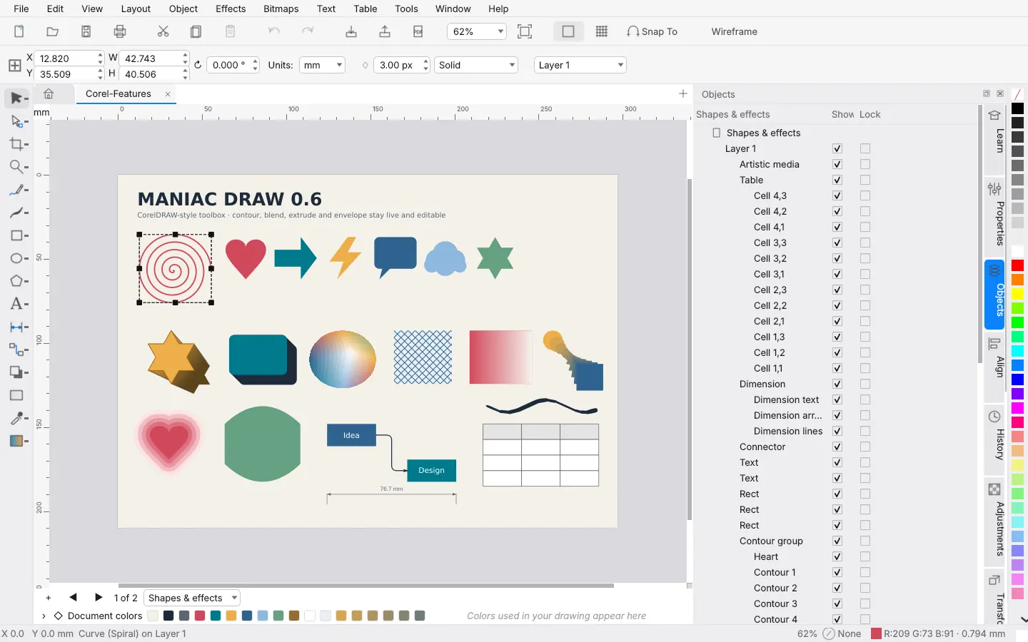The image size is (1028, 642).
Task: Click the Cut scissors icon
Action: point(163,31)
